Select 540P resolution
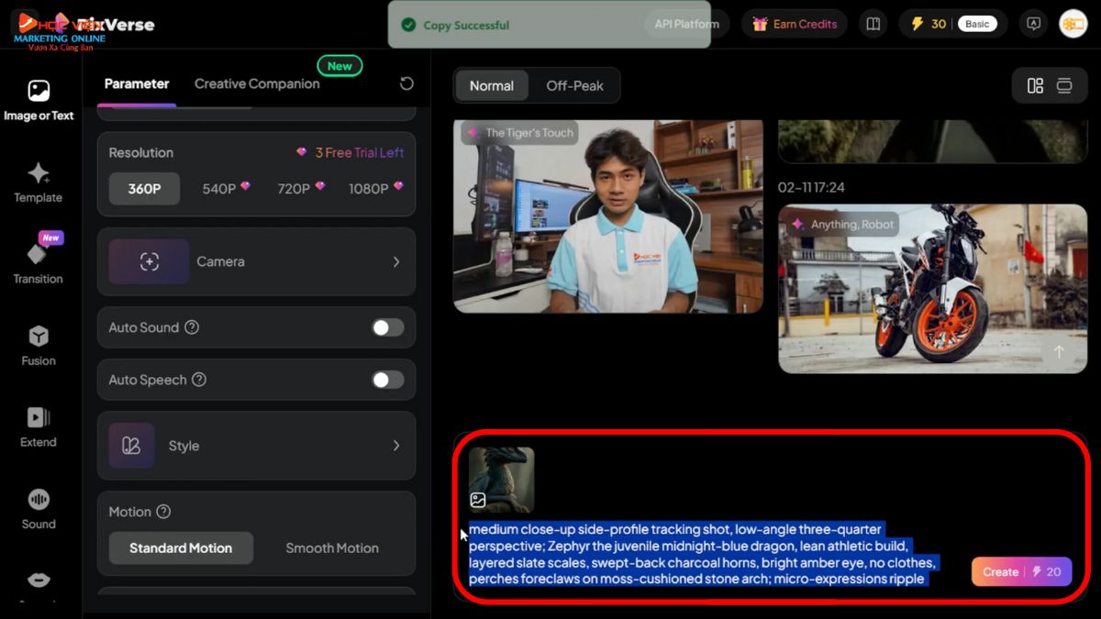Image resolution: width=1101 pixels, height=619 pixels. point(226,188)
